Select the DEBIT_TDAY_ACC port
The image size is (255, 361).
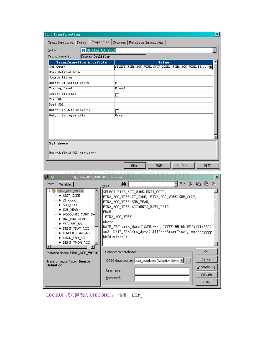pos(76,228)
